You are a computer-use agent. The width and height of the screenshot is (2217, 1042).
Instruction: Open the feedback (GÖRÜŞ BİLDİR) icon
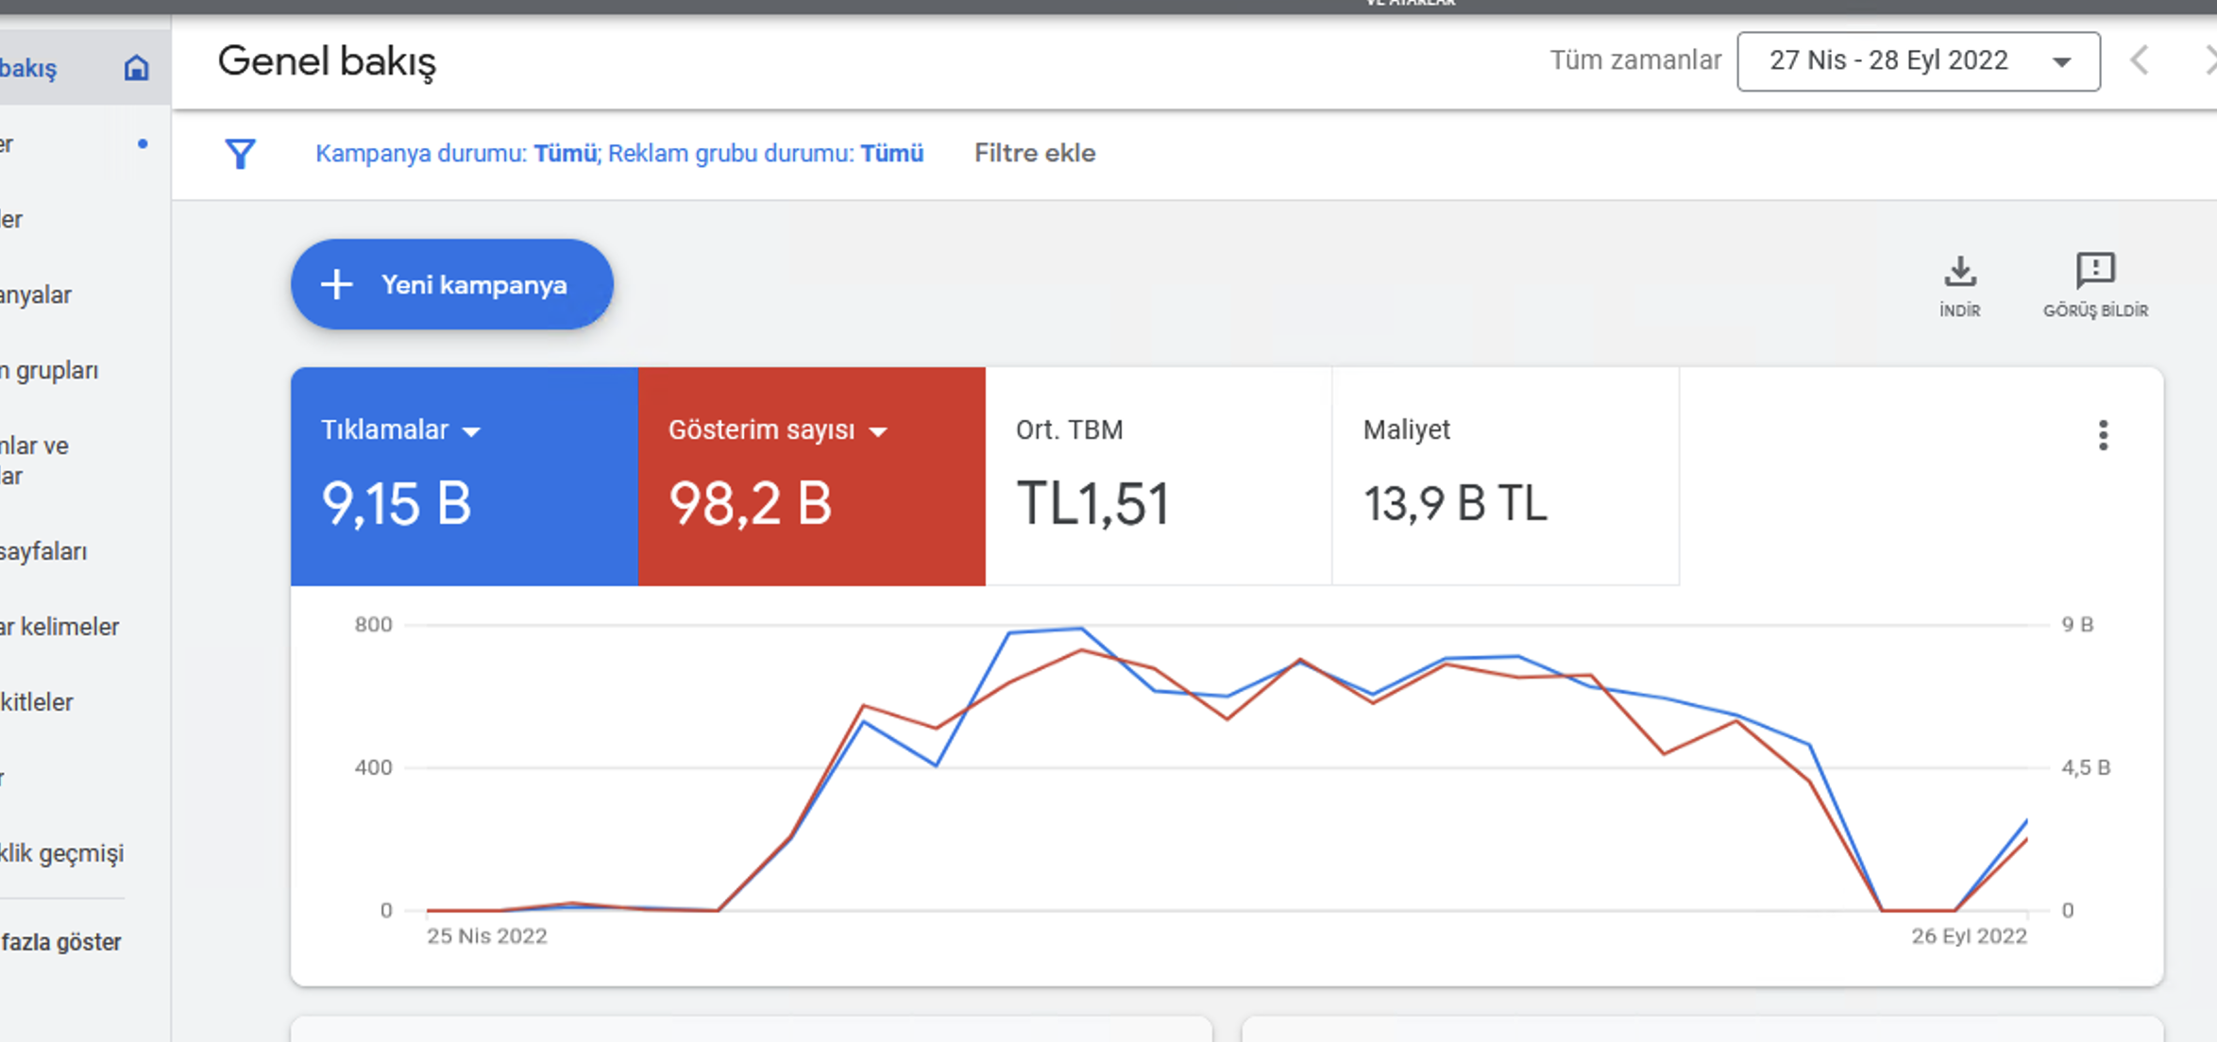click(2095, 271)
